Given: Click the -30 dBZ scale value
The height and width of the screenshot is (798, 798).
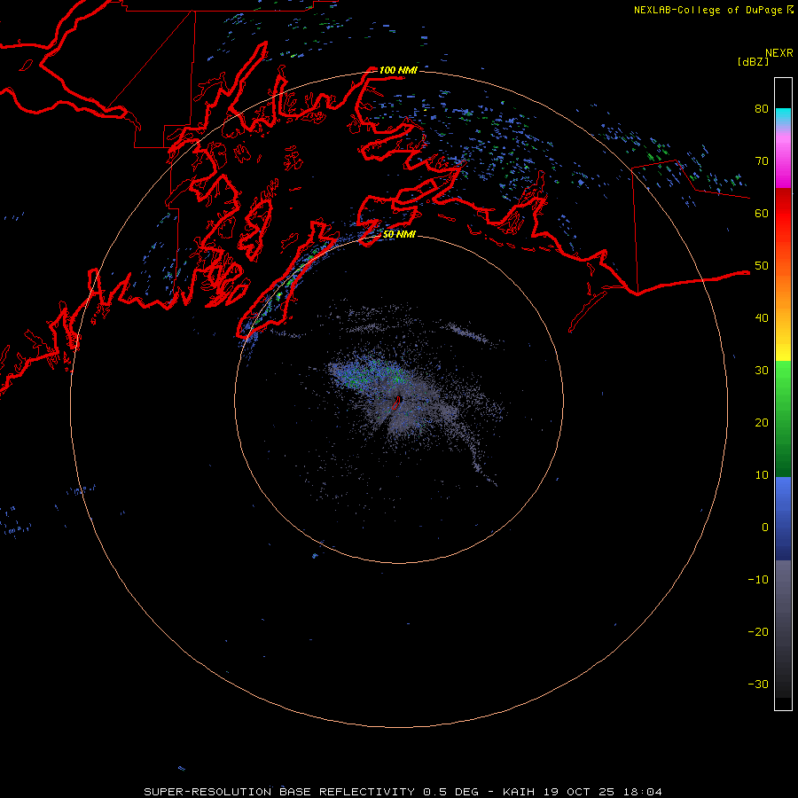Looking at the screenshot, I should pyautogui.click(x=758, y=685).
